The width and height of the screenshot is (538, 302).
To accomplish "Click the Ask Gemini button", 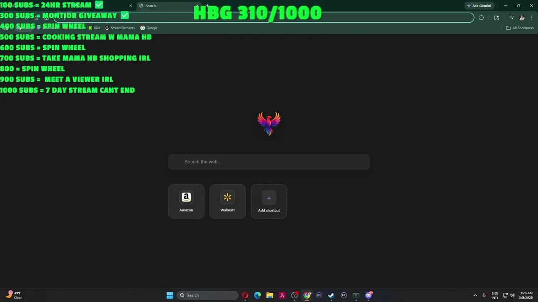I will pos(479,6).
